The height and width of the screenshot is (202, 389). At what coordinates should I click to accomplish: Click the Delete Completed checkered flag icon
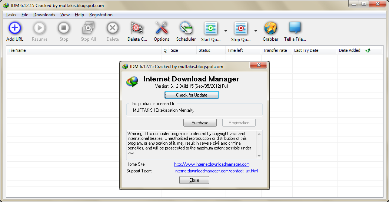pyautogui.click(x=137, y=28)
